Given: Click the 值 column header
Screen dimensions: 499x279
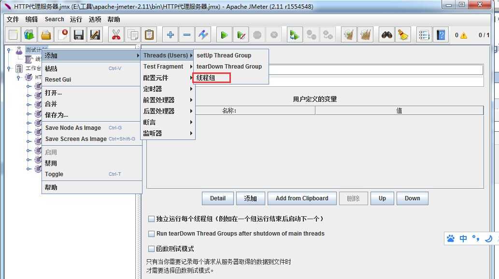Looking at the screenshot, I should pos(399,111).
